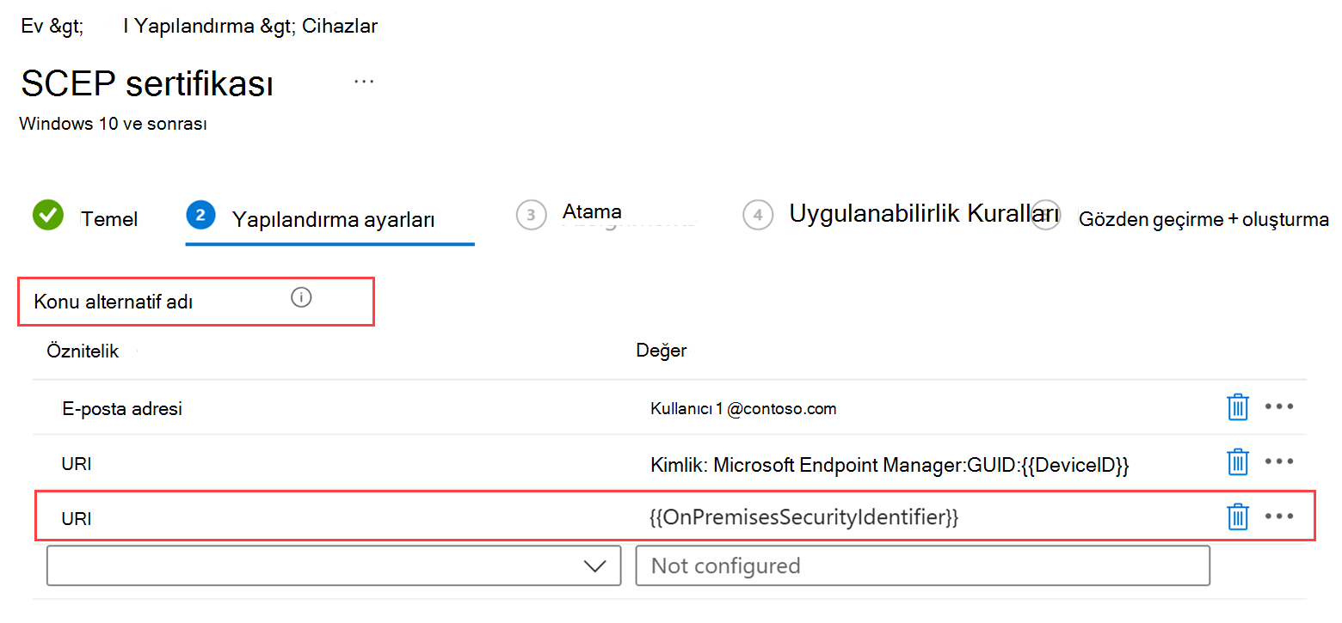Select the completed Temel step checkmark

point(48,215)
